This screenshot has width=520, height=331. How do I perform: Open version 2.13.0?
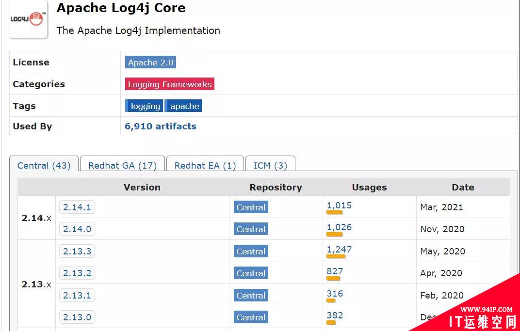pyautogui.click(x=77, y=317)
